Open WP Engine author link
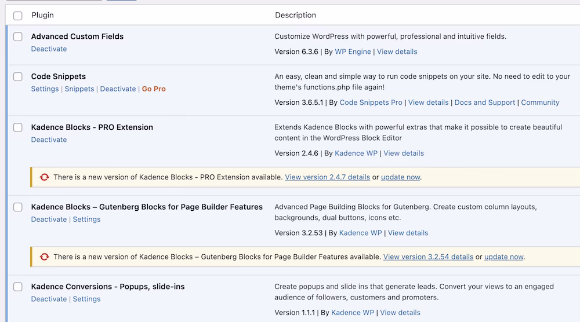Image resolution: width=580 pixels, height=322 pixels. (353, 52)
